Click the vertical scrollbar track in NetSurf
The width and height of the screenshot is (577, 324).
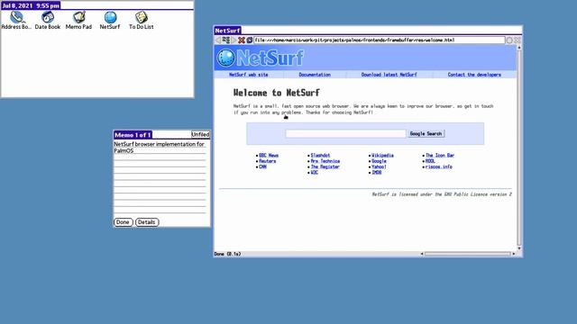tap(519, 148)
